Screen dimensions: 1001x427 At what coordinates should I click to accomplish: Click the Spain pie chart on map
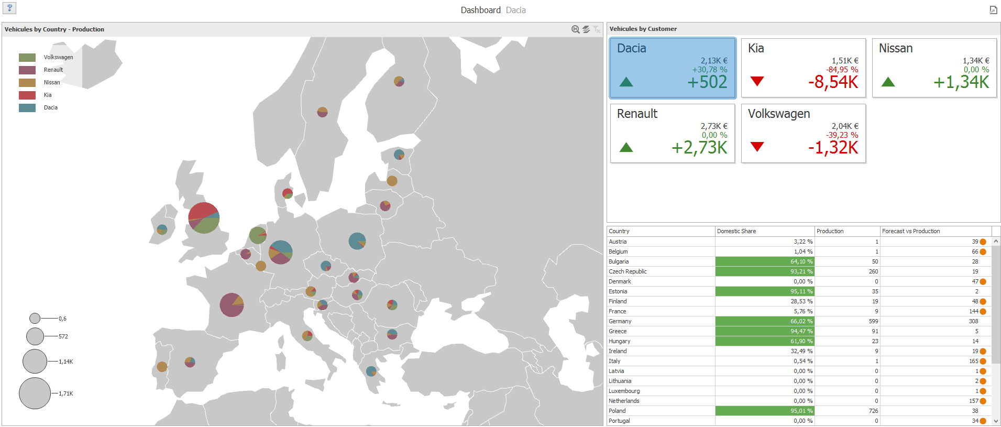[190, 362]
